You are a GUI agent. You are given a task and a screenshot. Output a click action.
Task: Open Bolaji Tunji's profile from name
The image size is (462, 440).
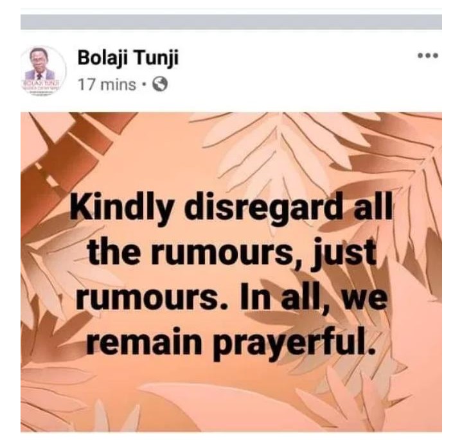click(x=128, y=58)
